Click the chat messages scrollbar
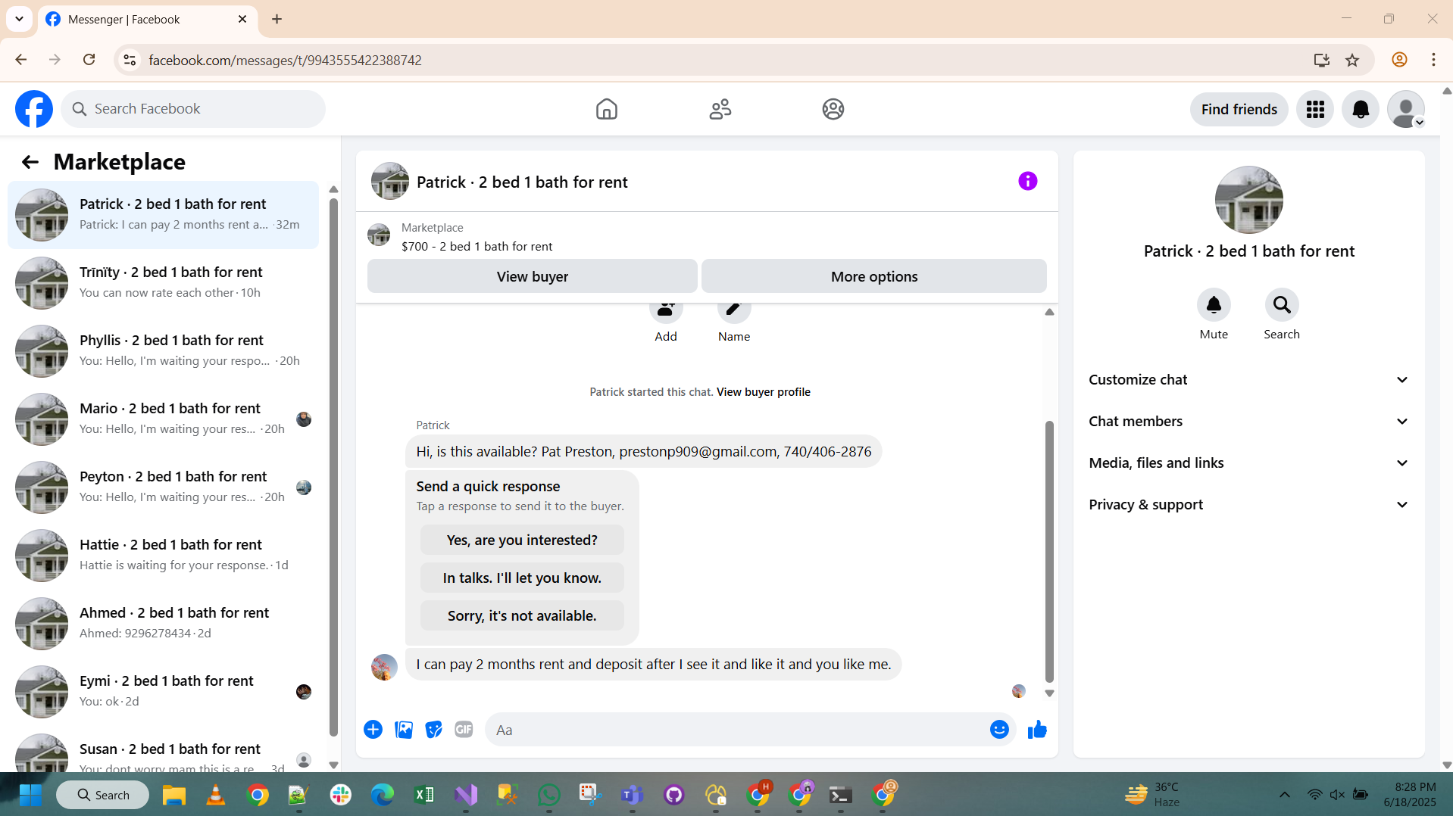This screenshot has width=1453, height=816. (1049, 551)
